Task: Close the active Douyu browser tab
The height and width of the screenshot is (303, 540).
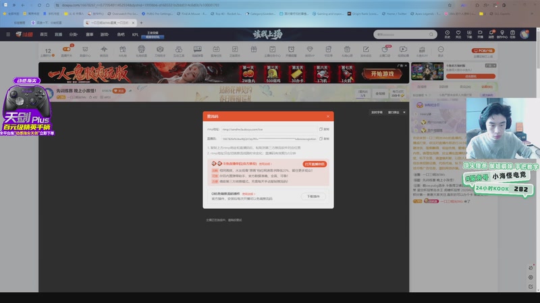Action: [133, 23]
